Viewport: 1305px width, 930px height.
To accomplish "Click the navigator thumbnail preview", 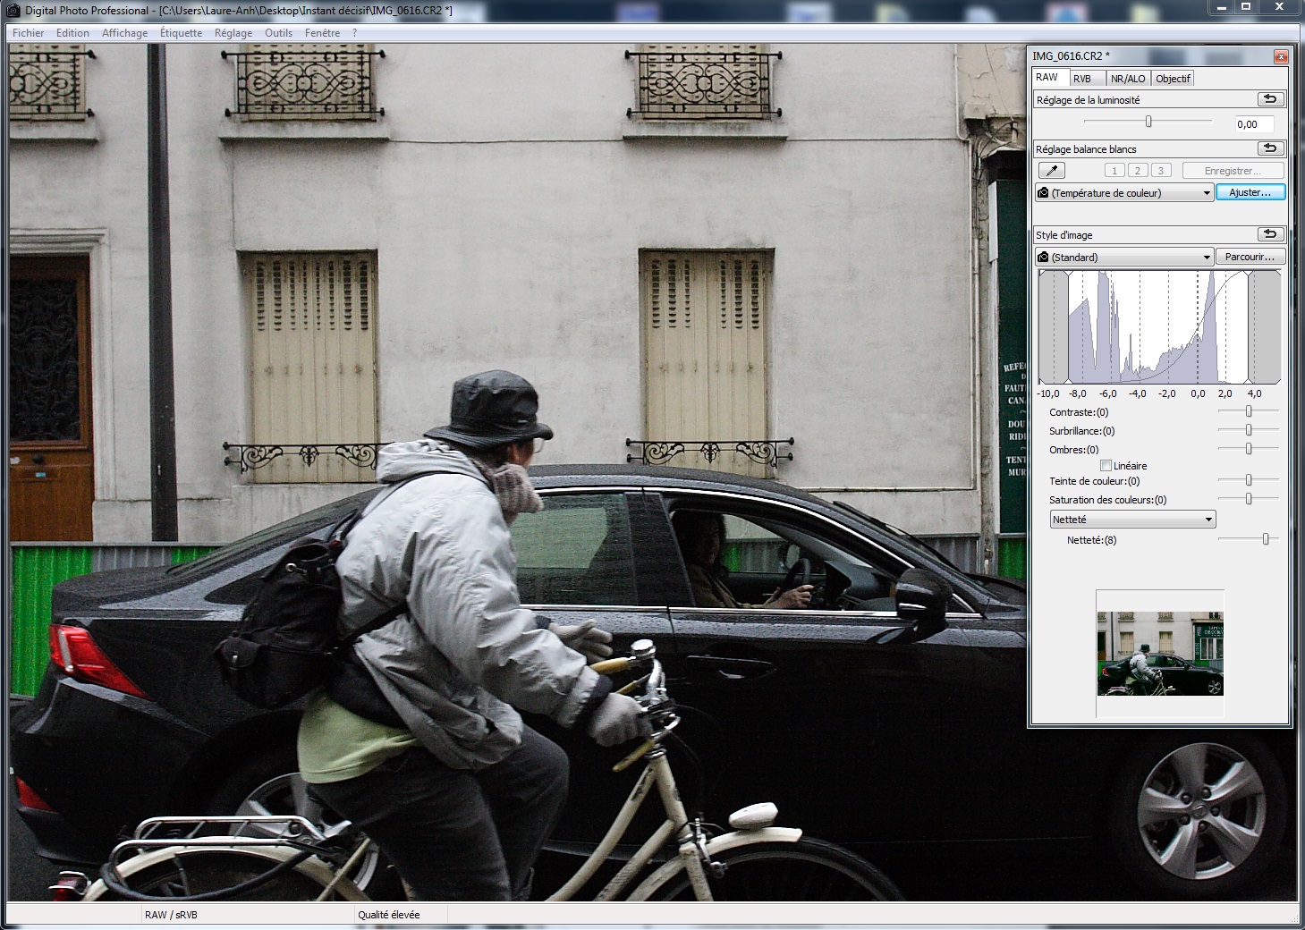I will click(1160, 654).
